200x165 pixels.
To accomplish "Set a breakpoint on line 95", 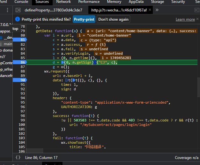I will [x=23, y=102].
